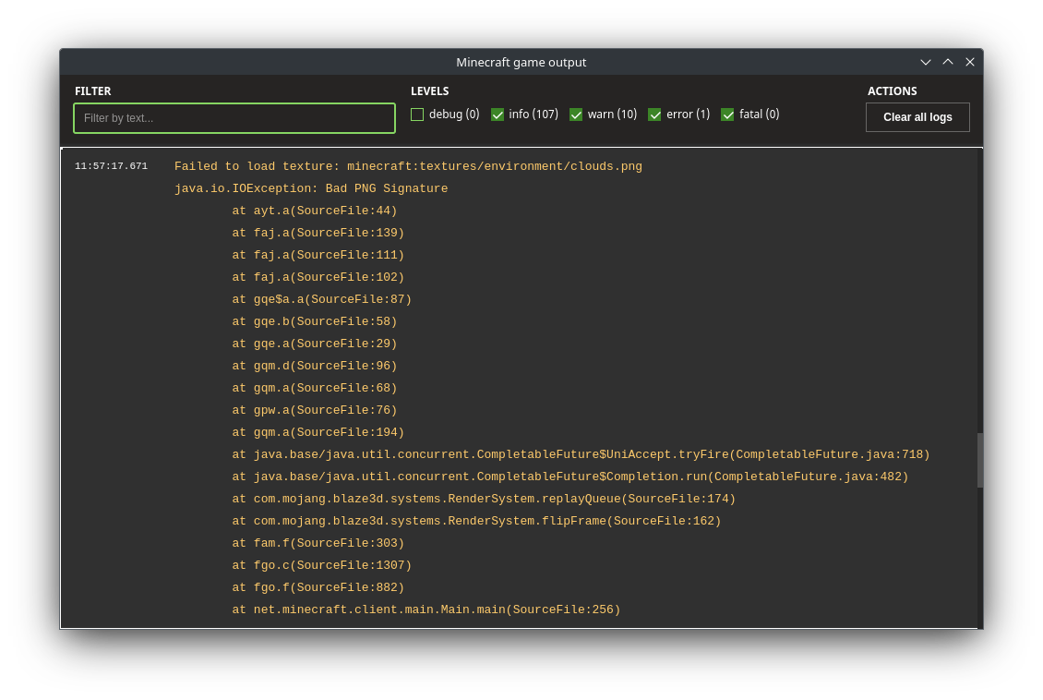Minimize window using the down chevron icon
This screenshot has height=700, width=1043.
926,62
